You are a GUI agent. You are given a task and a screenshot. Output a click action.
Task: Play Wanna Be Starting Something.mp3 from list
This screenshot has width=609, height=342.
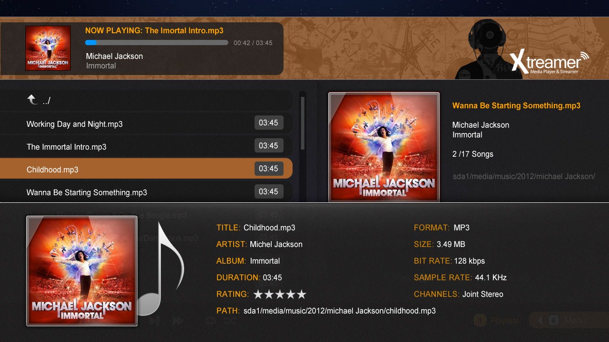pyautogui.click(x=146, y=192)
